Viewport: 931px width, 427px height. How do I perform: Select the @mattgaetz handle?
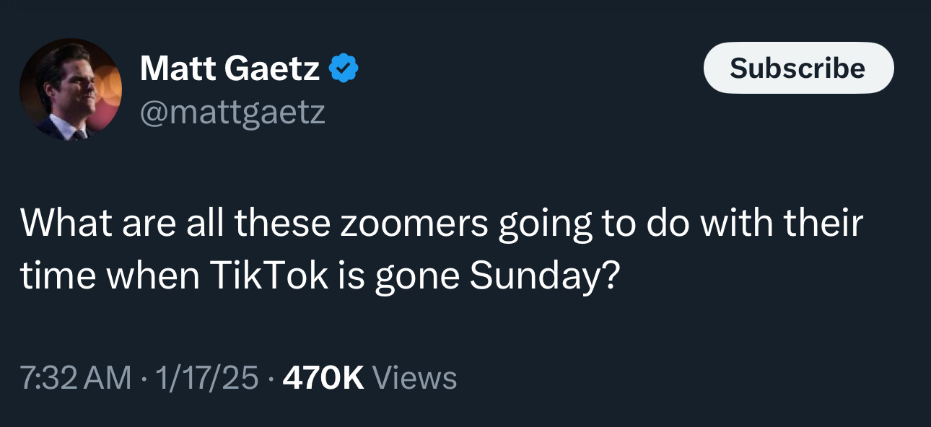[x=232, y=112]
